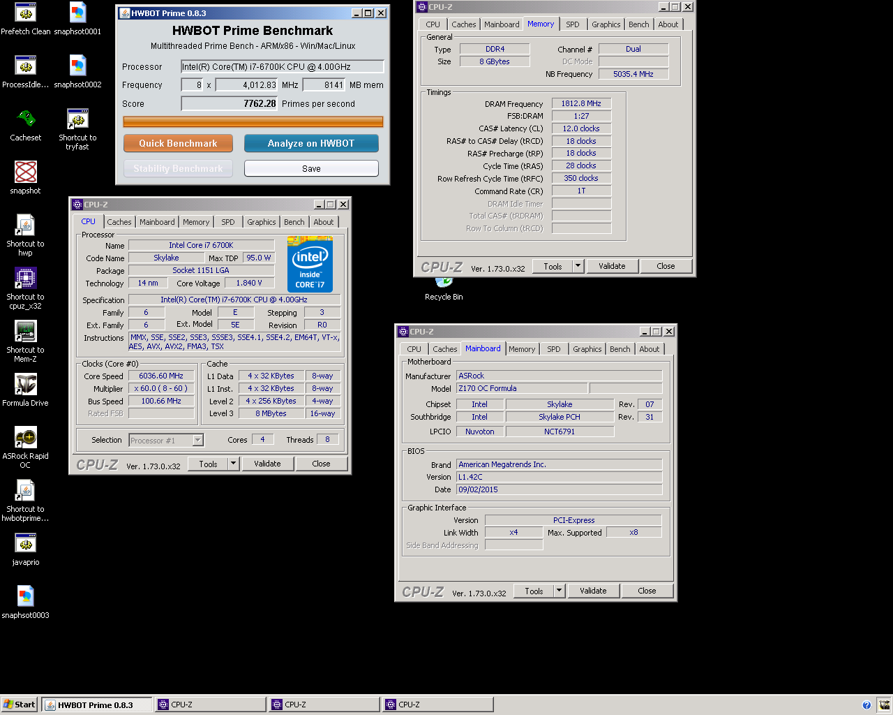Open About tab in CPU window
The image size is (893, 715).
coord(324,222)
